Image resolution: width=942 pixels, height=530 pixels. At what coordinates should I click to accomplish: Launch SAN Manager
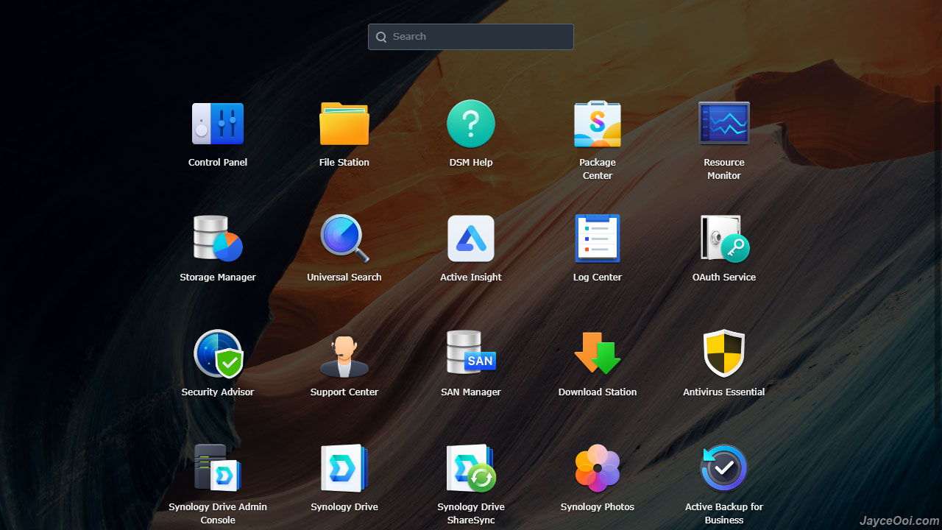tap(471, 353)
